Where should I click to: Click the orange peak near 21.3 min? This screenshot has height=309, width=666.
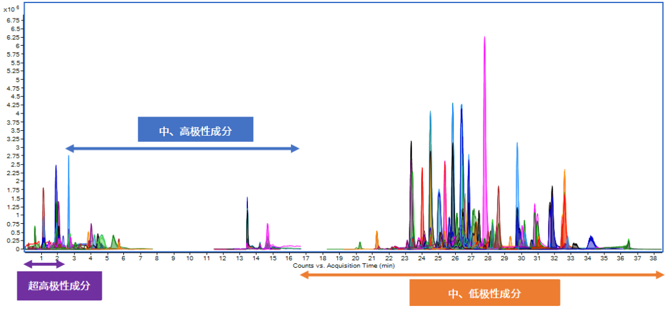click(x=377, y=239)
